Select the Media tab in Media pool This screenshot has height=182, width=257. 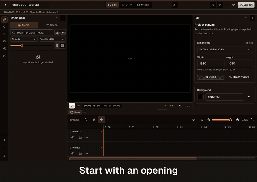coord(24,25)
